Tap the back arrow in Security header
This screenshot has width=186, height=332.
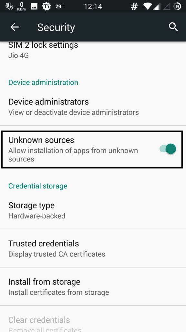tap(15, 27)
